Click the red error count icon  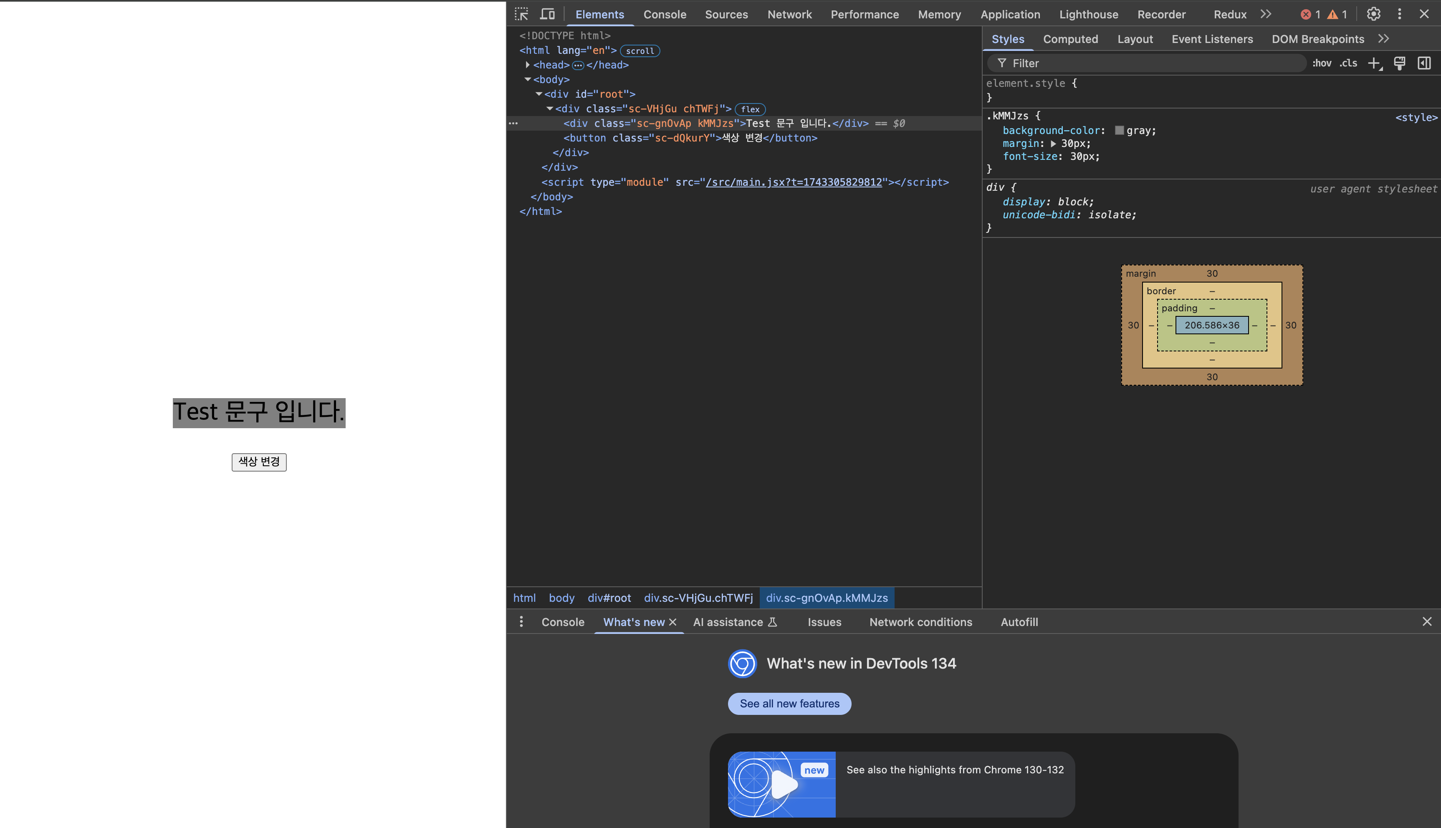click(x=1306, y=15)
